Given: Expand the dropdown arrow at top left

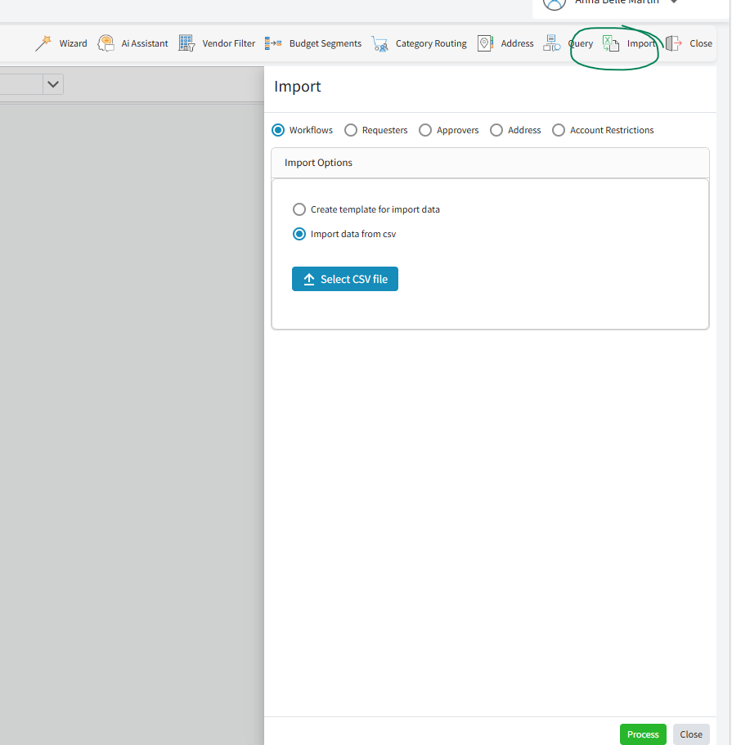Looking at the screenshot, I should click(x=53, y=84).
